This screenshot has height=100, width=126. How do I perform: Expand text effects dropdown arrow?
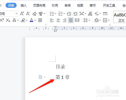click(18, 20)
